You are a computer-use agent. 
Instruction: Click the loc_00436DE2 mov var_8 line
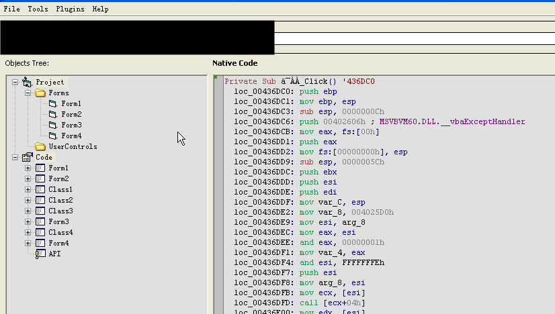pos(314,212)
